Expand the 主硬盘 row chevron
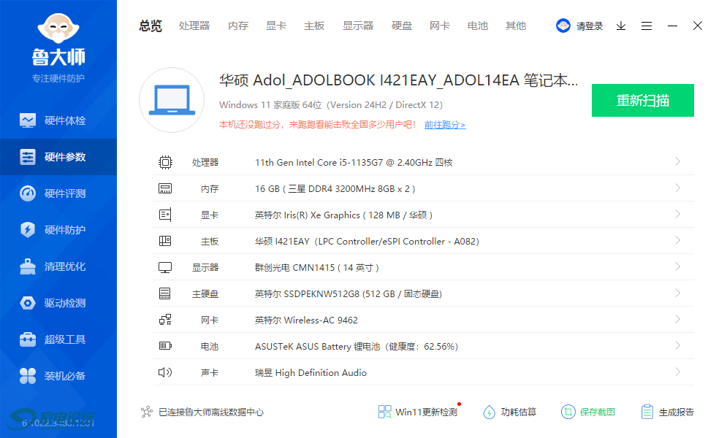716x438 pixels. tap(678, 293)
